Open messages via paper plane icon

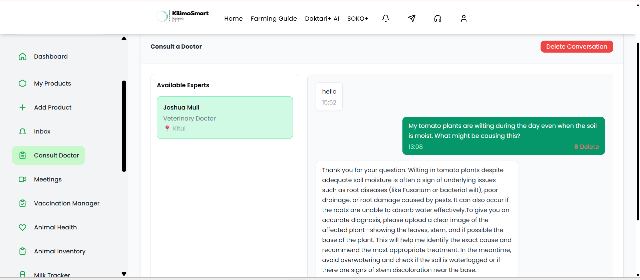[x=411, y=18]
